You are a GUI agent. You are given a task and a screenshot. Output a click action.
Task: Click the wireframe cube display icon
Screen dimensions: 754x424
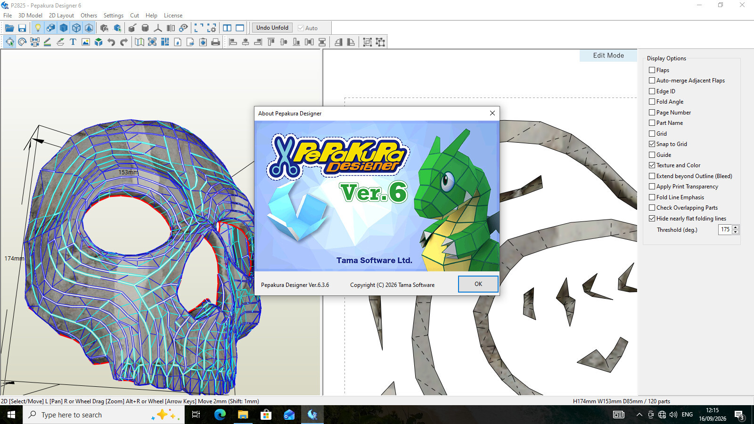[76, 28]
